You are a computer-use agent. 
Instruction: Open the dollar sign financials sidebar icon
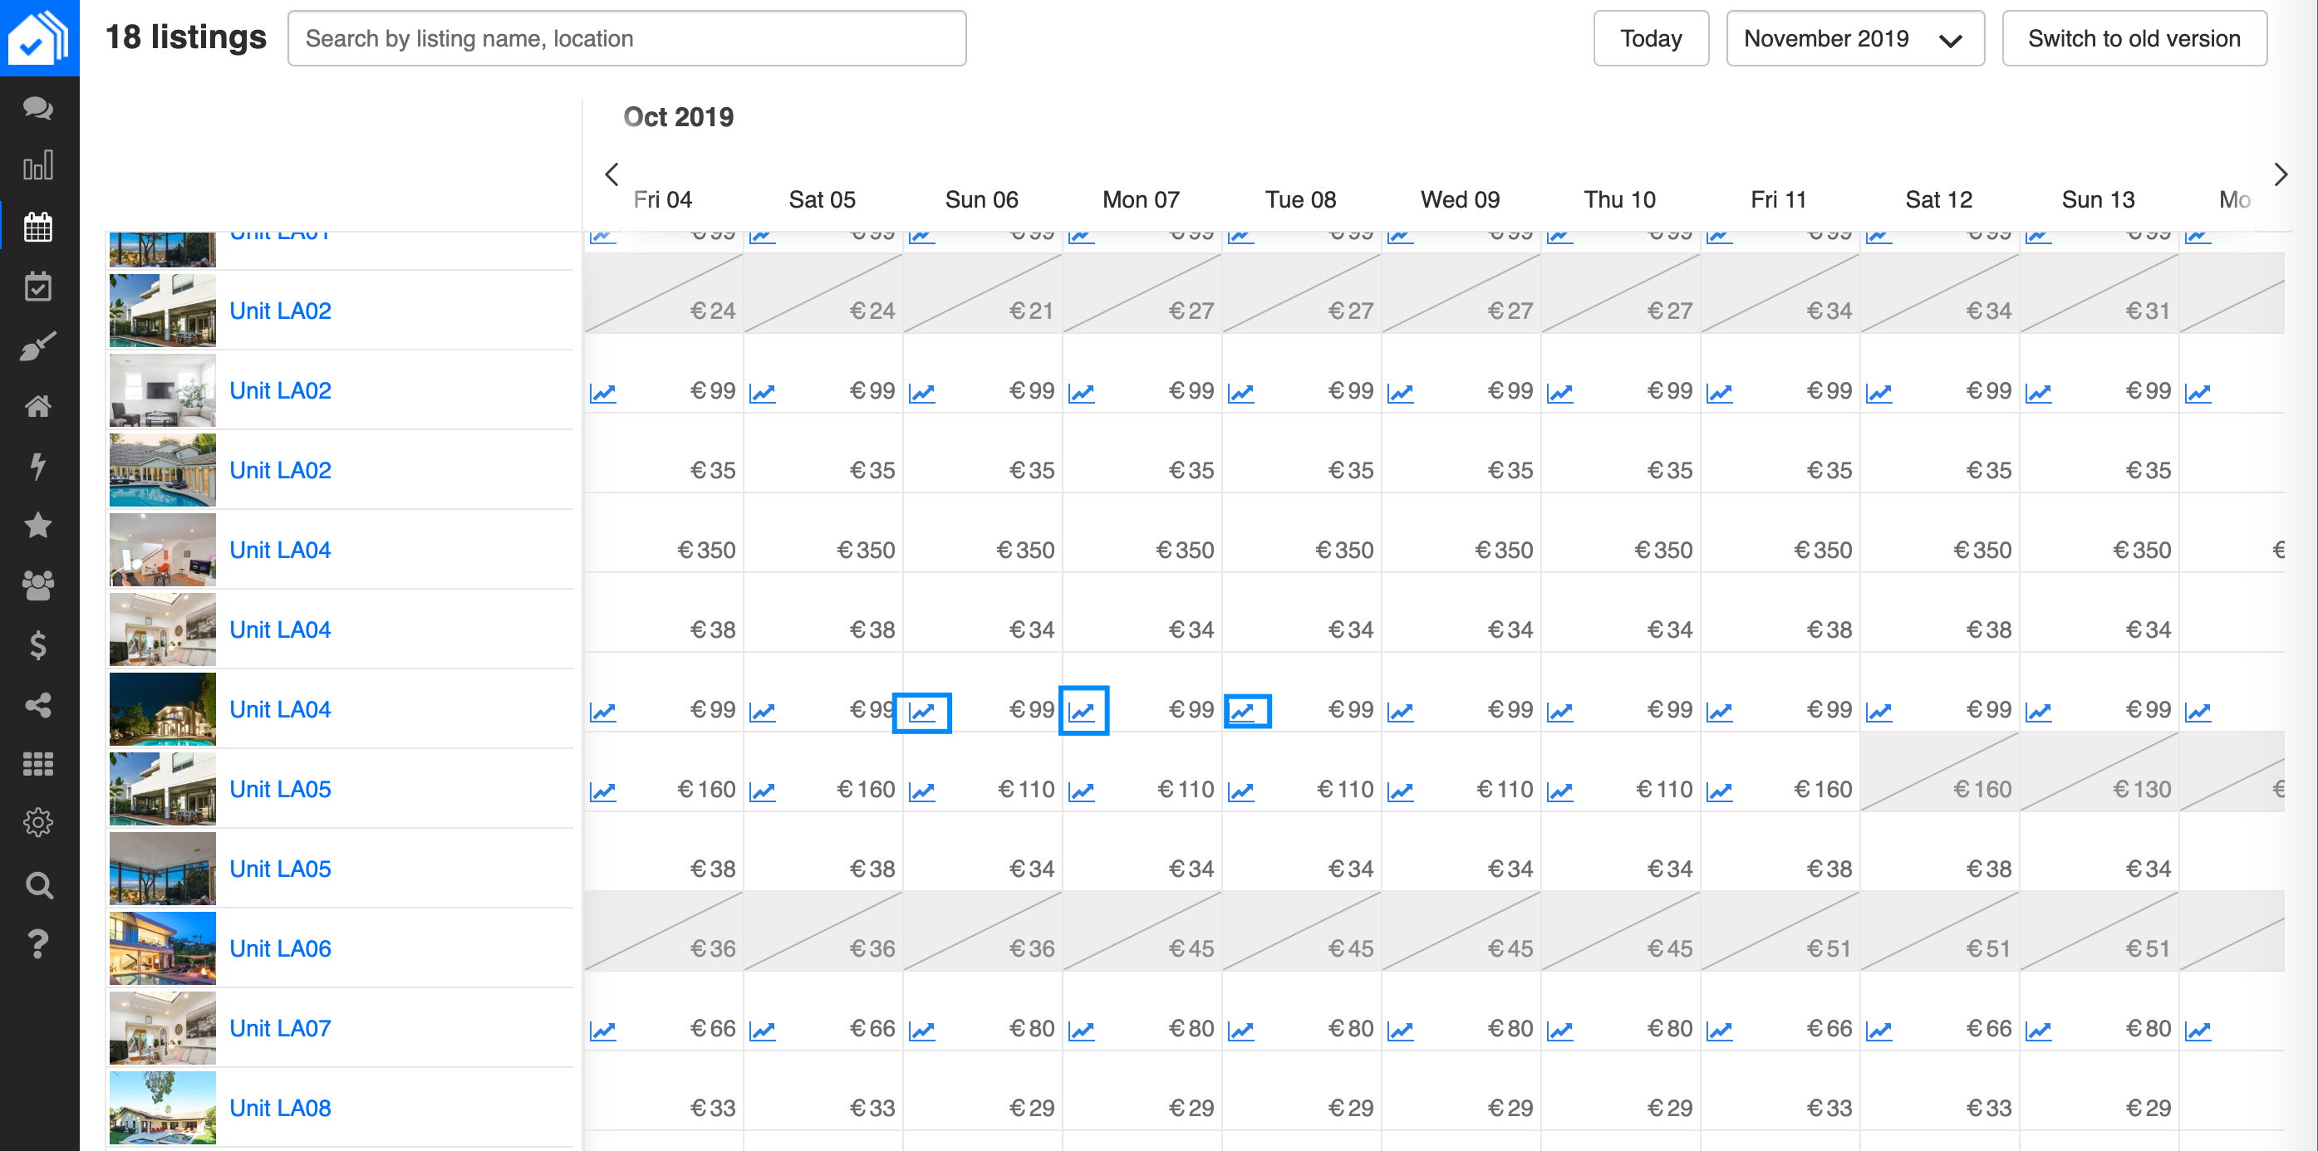click(x=37, y=644)
